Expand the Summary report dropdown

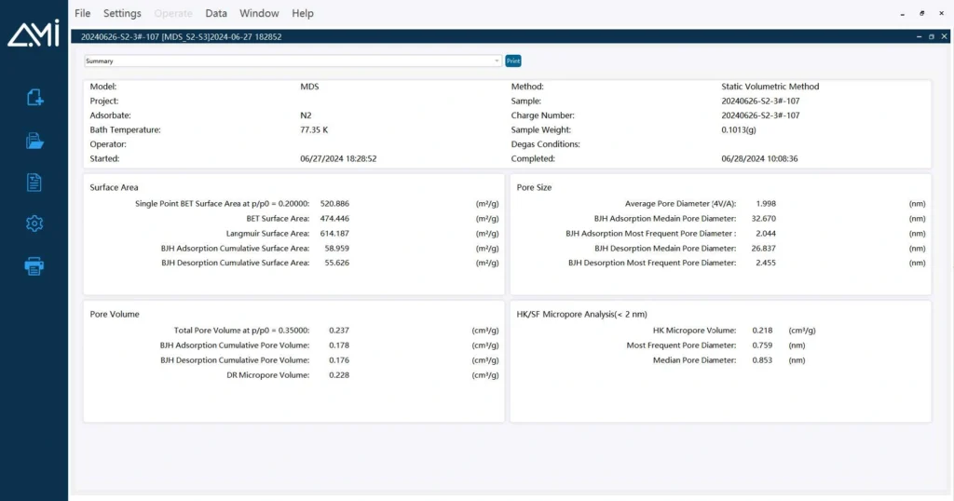tap(497, 61)
